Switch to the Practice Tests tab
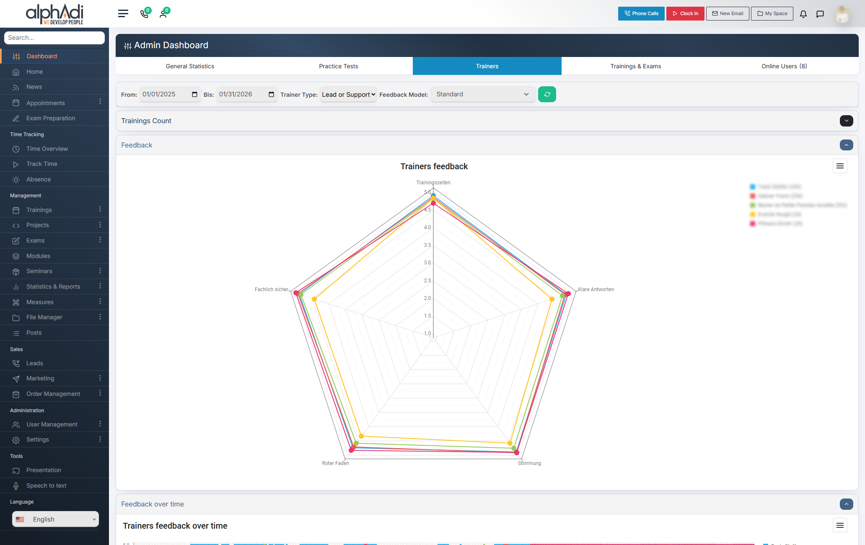 click(338, 66)
